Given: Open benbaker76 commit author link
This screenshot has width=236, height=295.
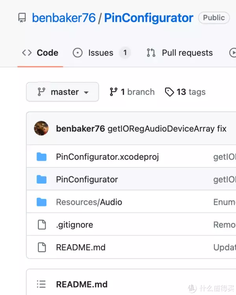Looking at the screenshot, I should (80, 129).
